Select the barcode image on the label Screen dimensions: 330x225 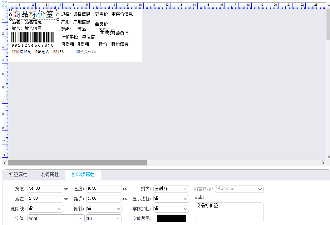coord(33,37)
